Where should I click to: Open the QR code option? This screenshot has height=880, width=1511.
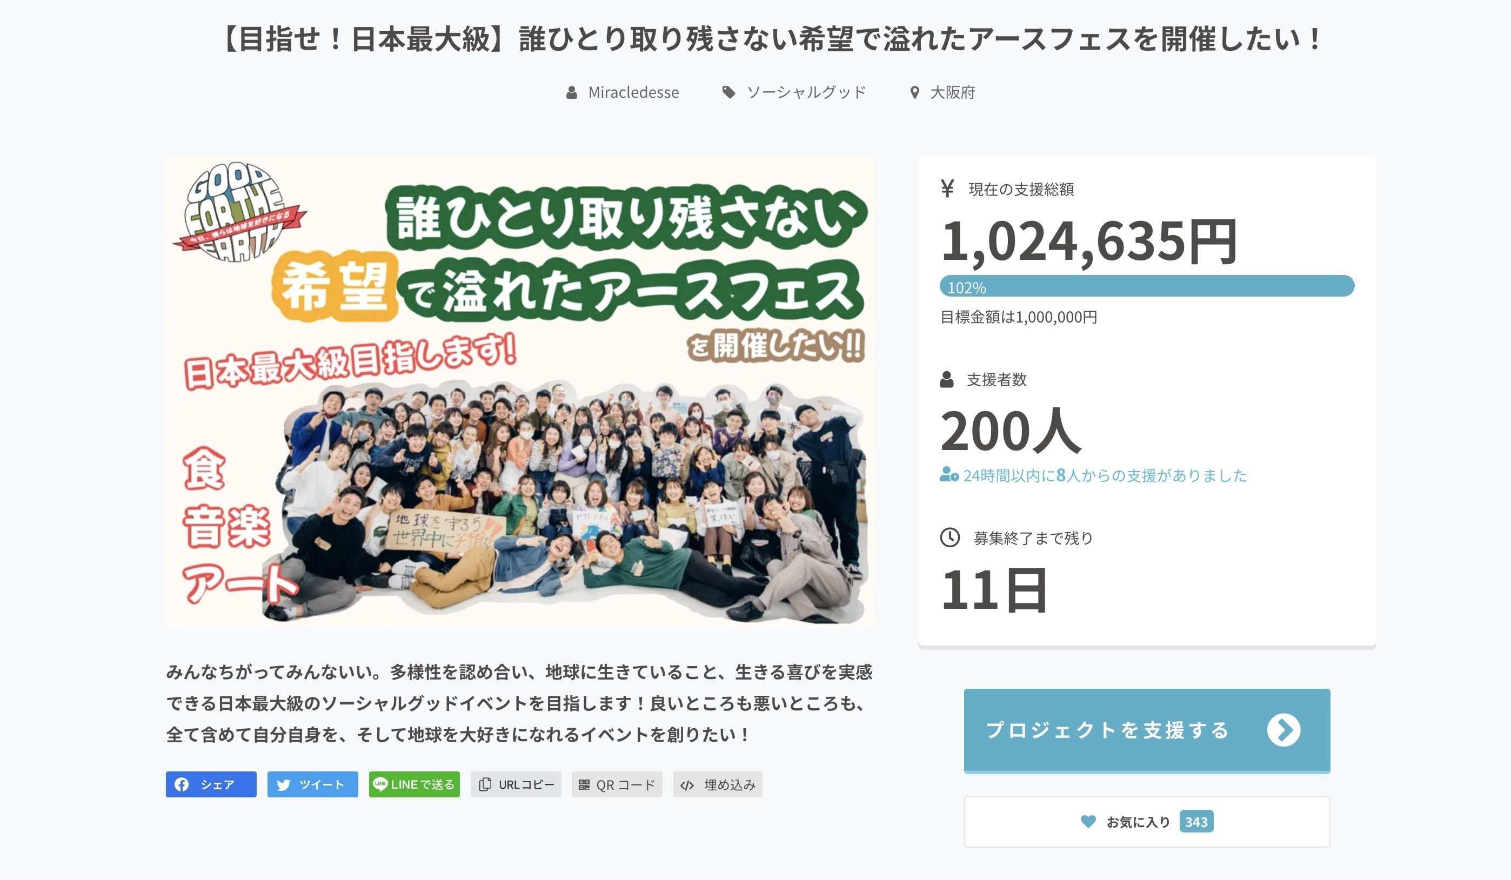tap(617, 784)
